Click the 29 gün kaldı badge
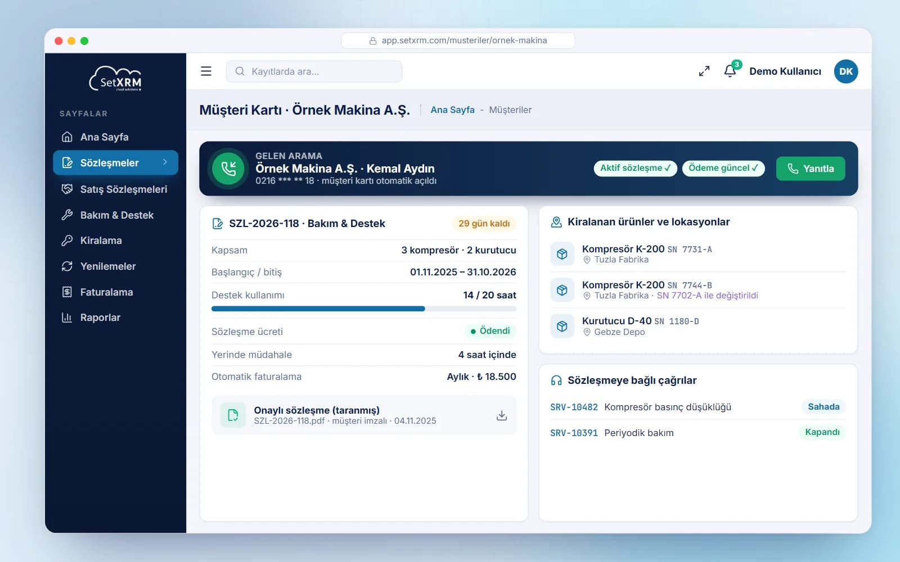Image resolution: width=900 pixels, height=562 pixels. click(484, 224)
